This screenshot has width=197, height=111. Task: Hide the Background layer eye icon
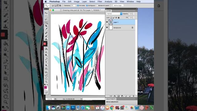click(x=107, y=27)
